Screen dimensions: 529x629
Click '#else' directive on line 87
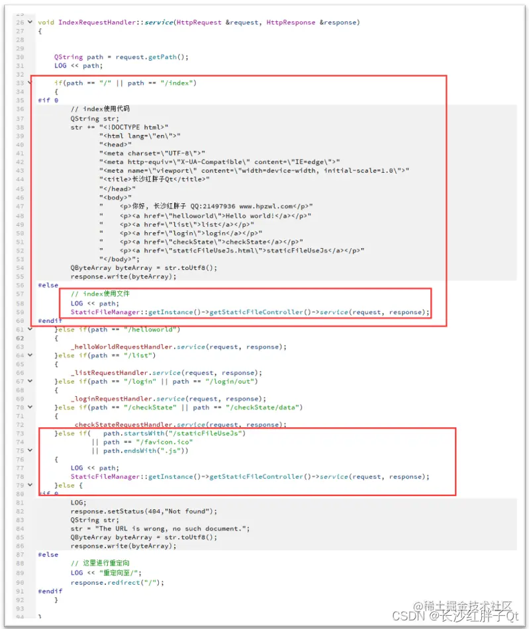(48, 555)
